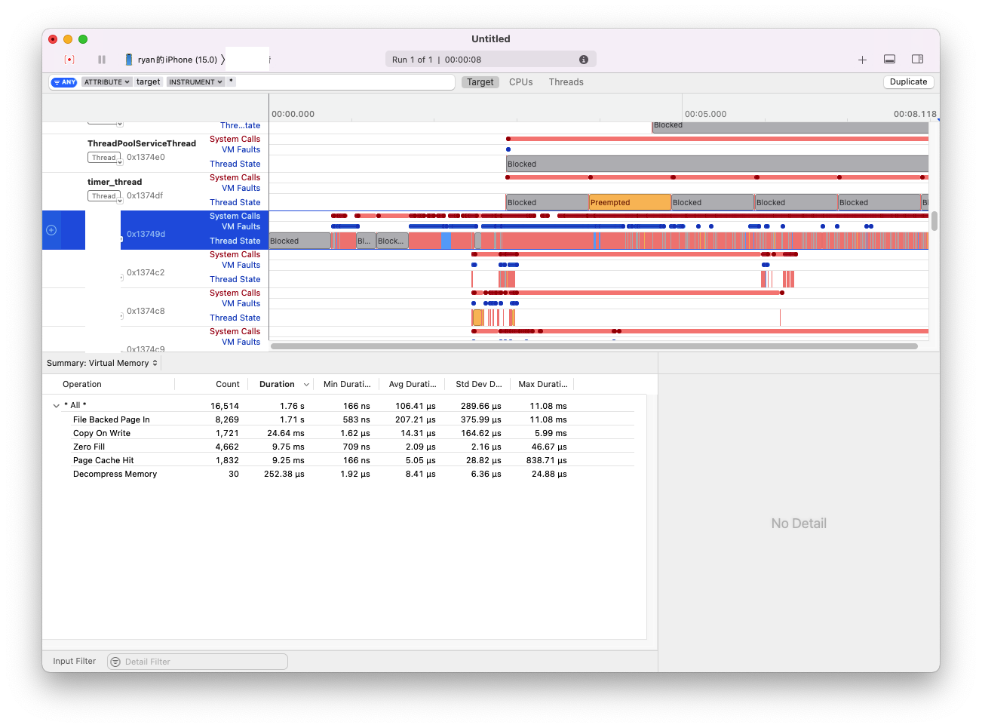
Task: Collapse the * All * row
Action: [56, 406]
